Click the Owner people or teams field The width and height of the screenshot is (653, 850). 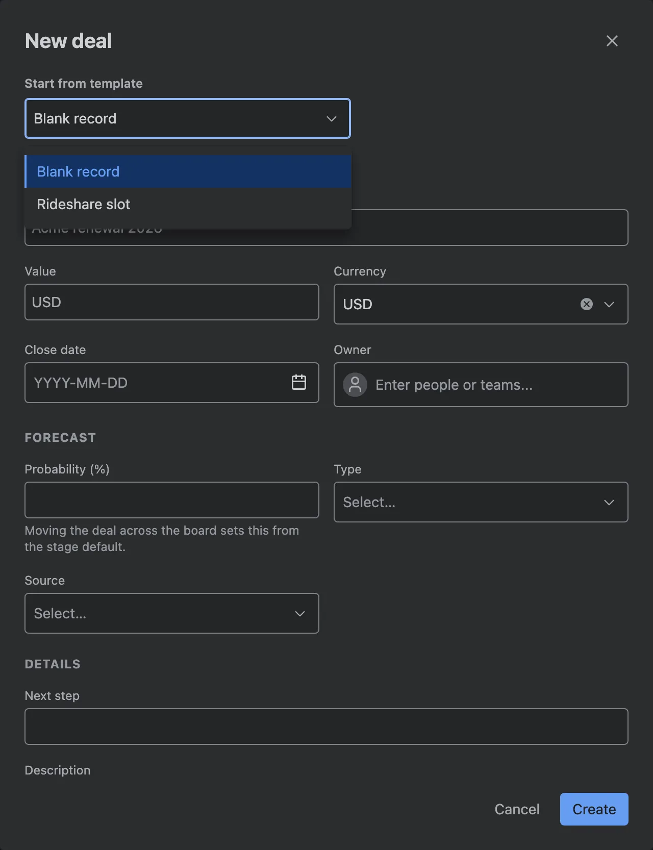click(481, 385)
